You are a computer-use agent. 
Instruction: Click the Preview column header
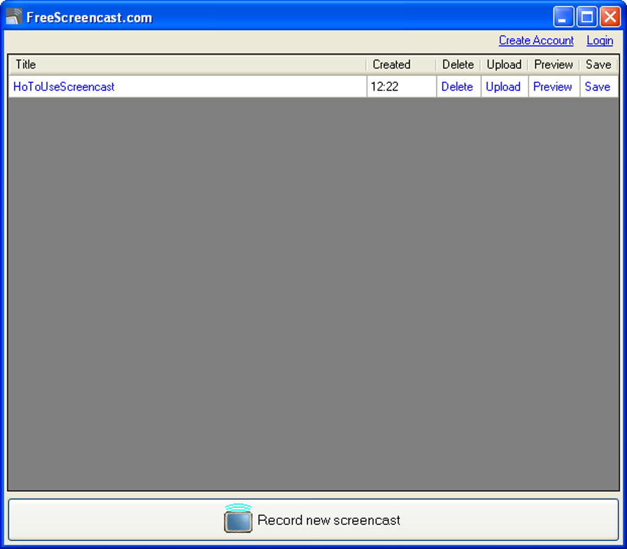pos(554,64)
